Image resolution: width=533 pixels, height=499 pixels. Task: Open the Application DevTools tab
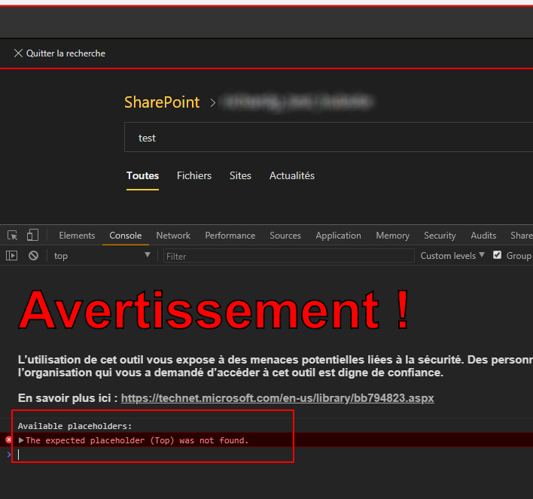338,236
